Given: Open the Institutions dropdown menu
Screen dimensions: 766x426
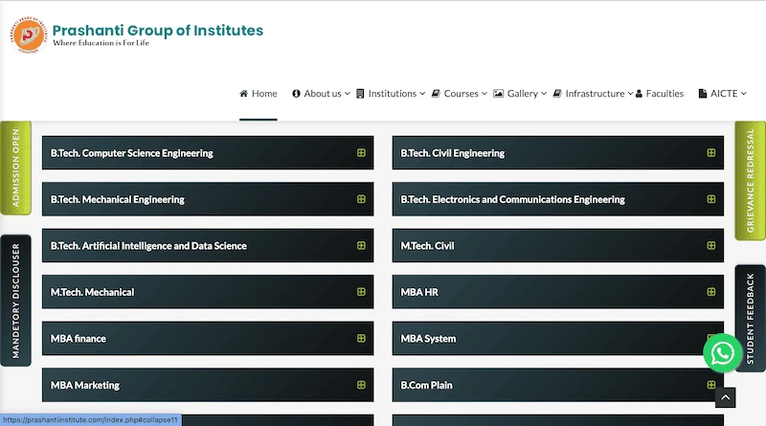Looking at the screenshot, I should point(392,94).
